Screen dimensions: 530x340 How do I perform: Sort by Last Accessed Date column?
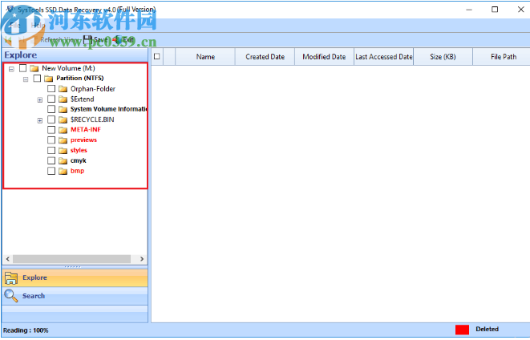(x=383, y=57)
